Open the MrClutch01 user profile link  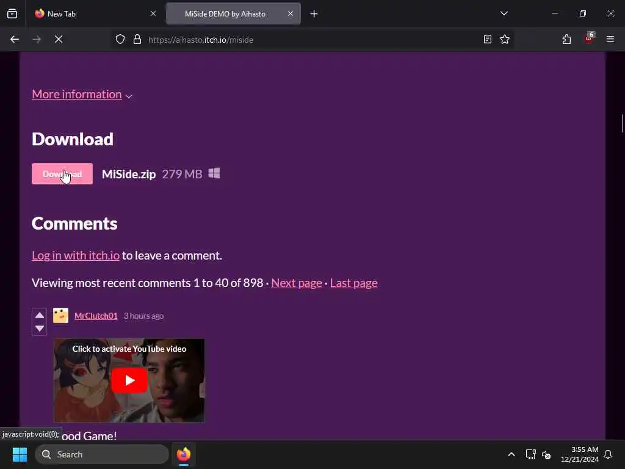96,316
